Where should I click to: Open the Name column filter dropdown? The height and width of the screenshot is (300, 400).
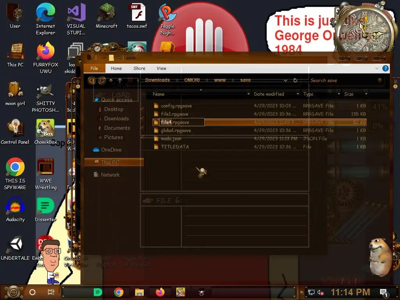click(x=248, y=94)
